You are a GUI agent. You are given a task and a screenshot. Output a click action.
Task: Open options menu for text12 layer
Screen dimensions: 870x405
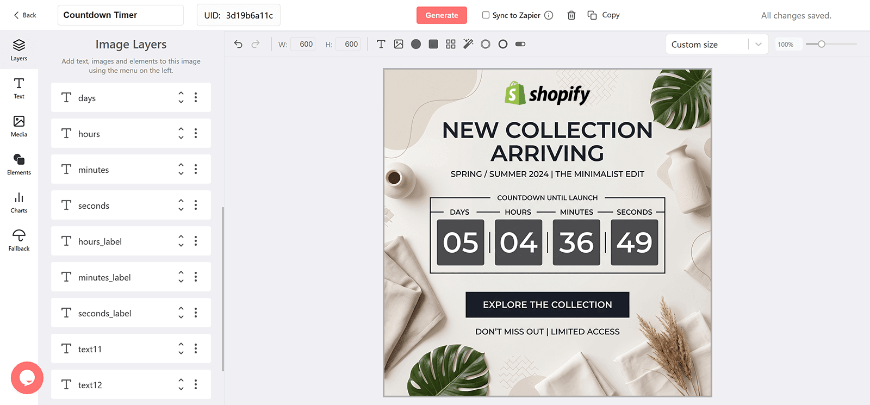tap(196, 384)
